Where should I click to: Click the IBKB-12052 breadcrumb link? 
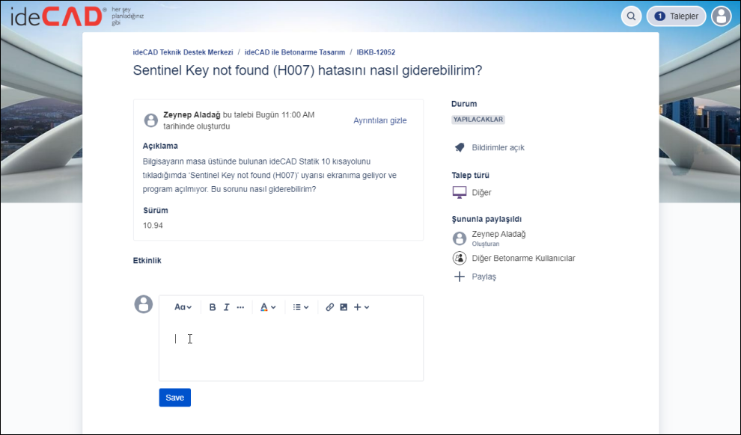pyautogui.click(x=376, y=52)
